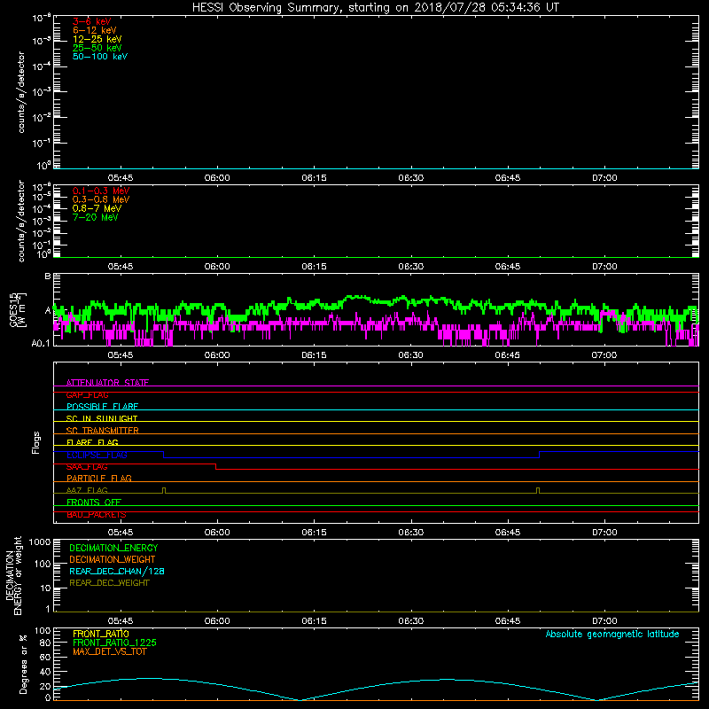The width and height of the screenshot is (709, 709).
Task: Click 07:00 tick label under Flags panel
Action: tap(604, 533)
